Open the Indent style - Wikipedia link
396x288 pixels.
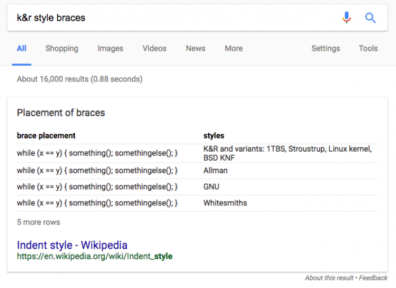click(72, 245)
